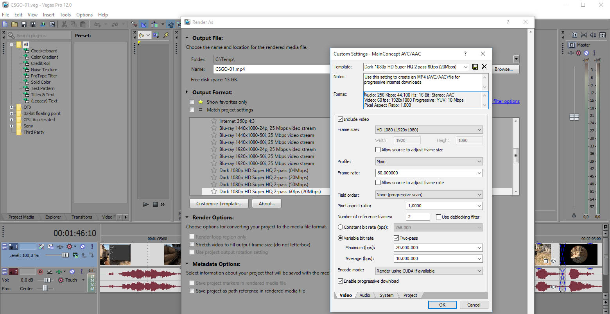Viewport: 610px width, 314px height.
Task: Delete the template with the X icon
Action: [x=484, y=67]
